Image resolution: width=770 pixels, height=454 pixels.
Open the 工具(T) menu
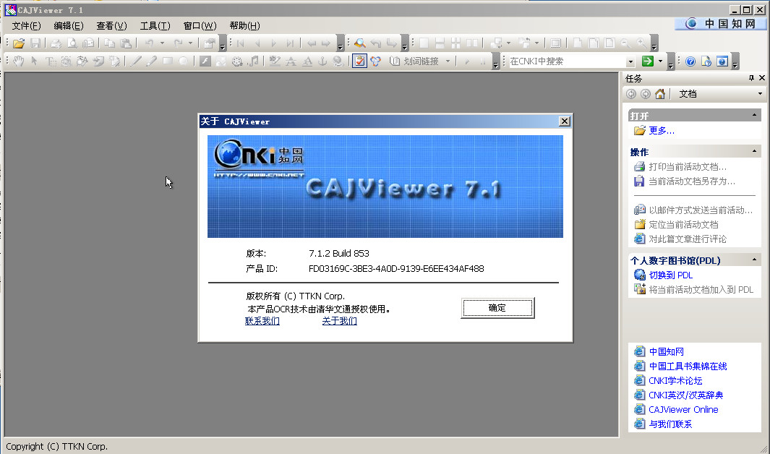154,25
